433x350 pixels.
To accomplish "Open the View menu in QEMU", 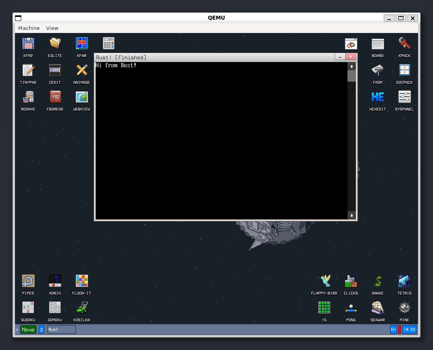I will click(52, 28).
